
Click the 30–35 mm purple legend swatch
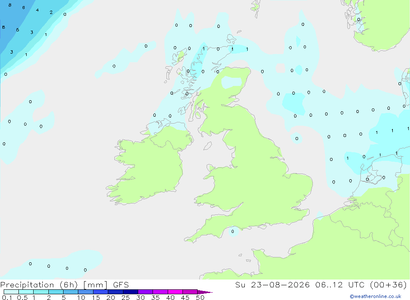[146, 292]
